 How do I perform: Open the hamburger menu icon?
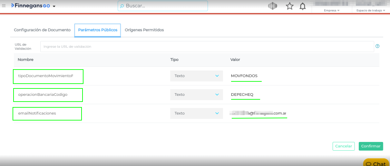click(4, 6)
